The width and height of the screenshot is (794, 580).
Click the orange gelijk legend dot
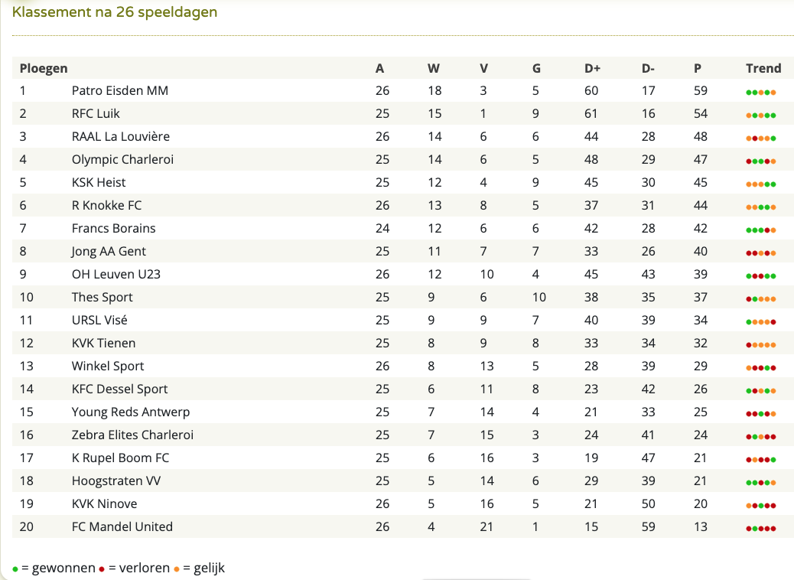point(176,569)
